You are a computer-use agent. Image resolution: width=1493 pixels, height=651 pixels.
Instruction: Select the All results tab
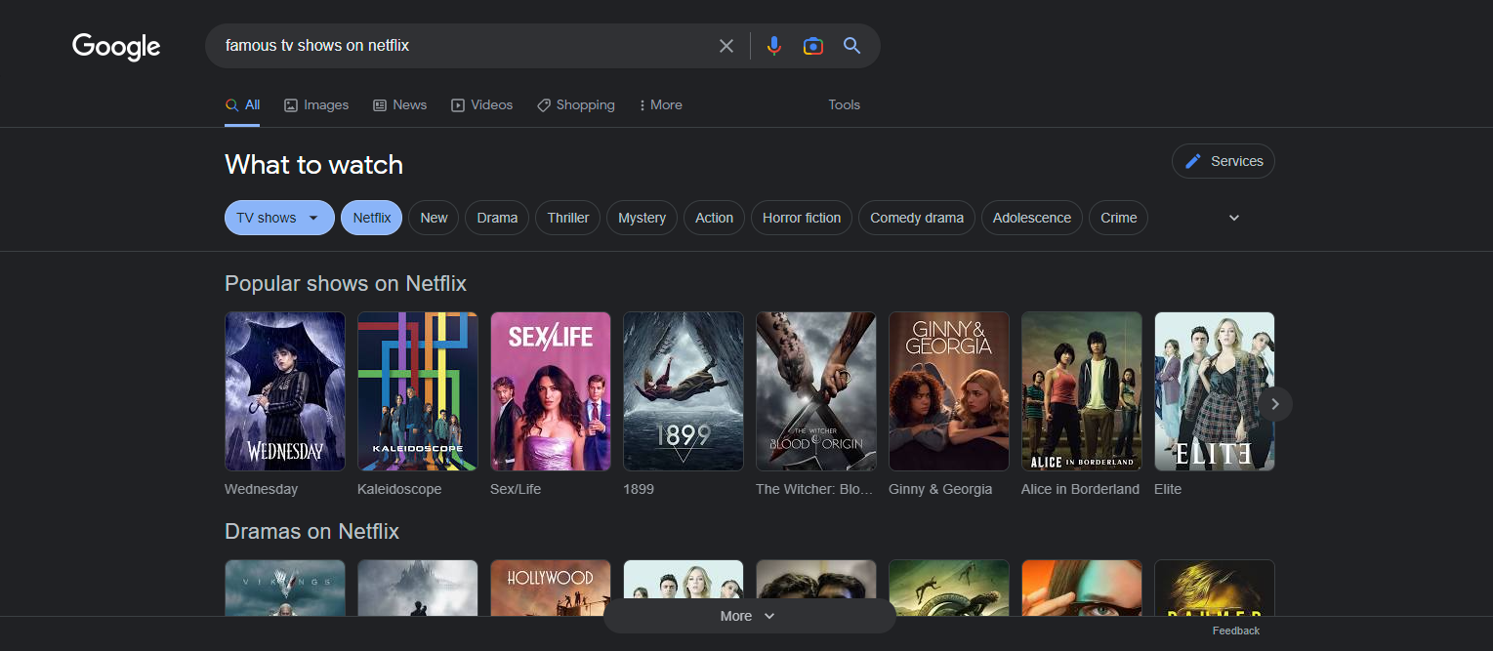click(242, 105)
